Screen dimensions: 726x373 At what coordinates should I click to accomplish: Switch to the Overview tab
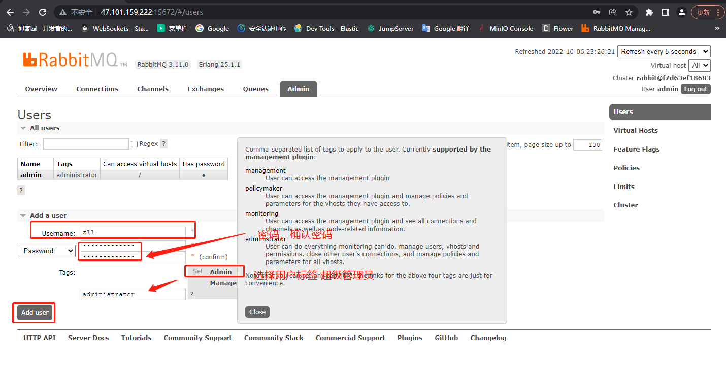click(x=41, y=89)
